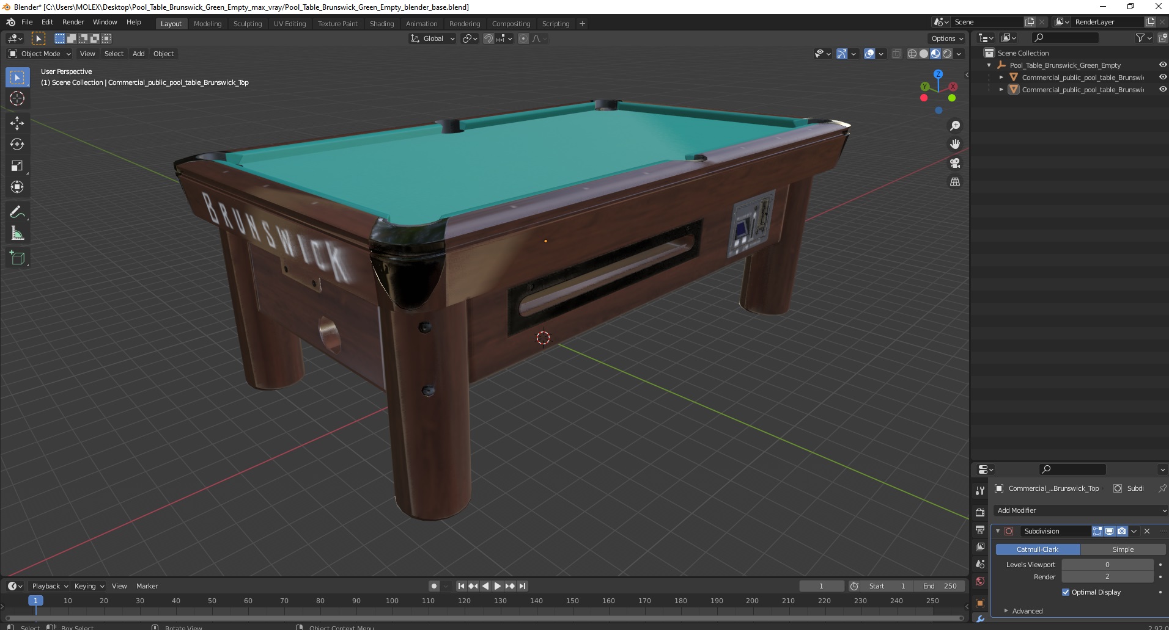The image size is (1169, 630).
Task: Activate the Cursor tool
Action: (17, 98)
